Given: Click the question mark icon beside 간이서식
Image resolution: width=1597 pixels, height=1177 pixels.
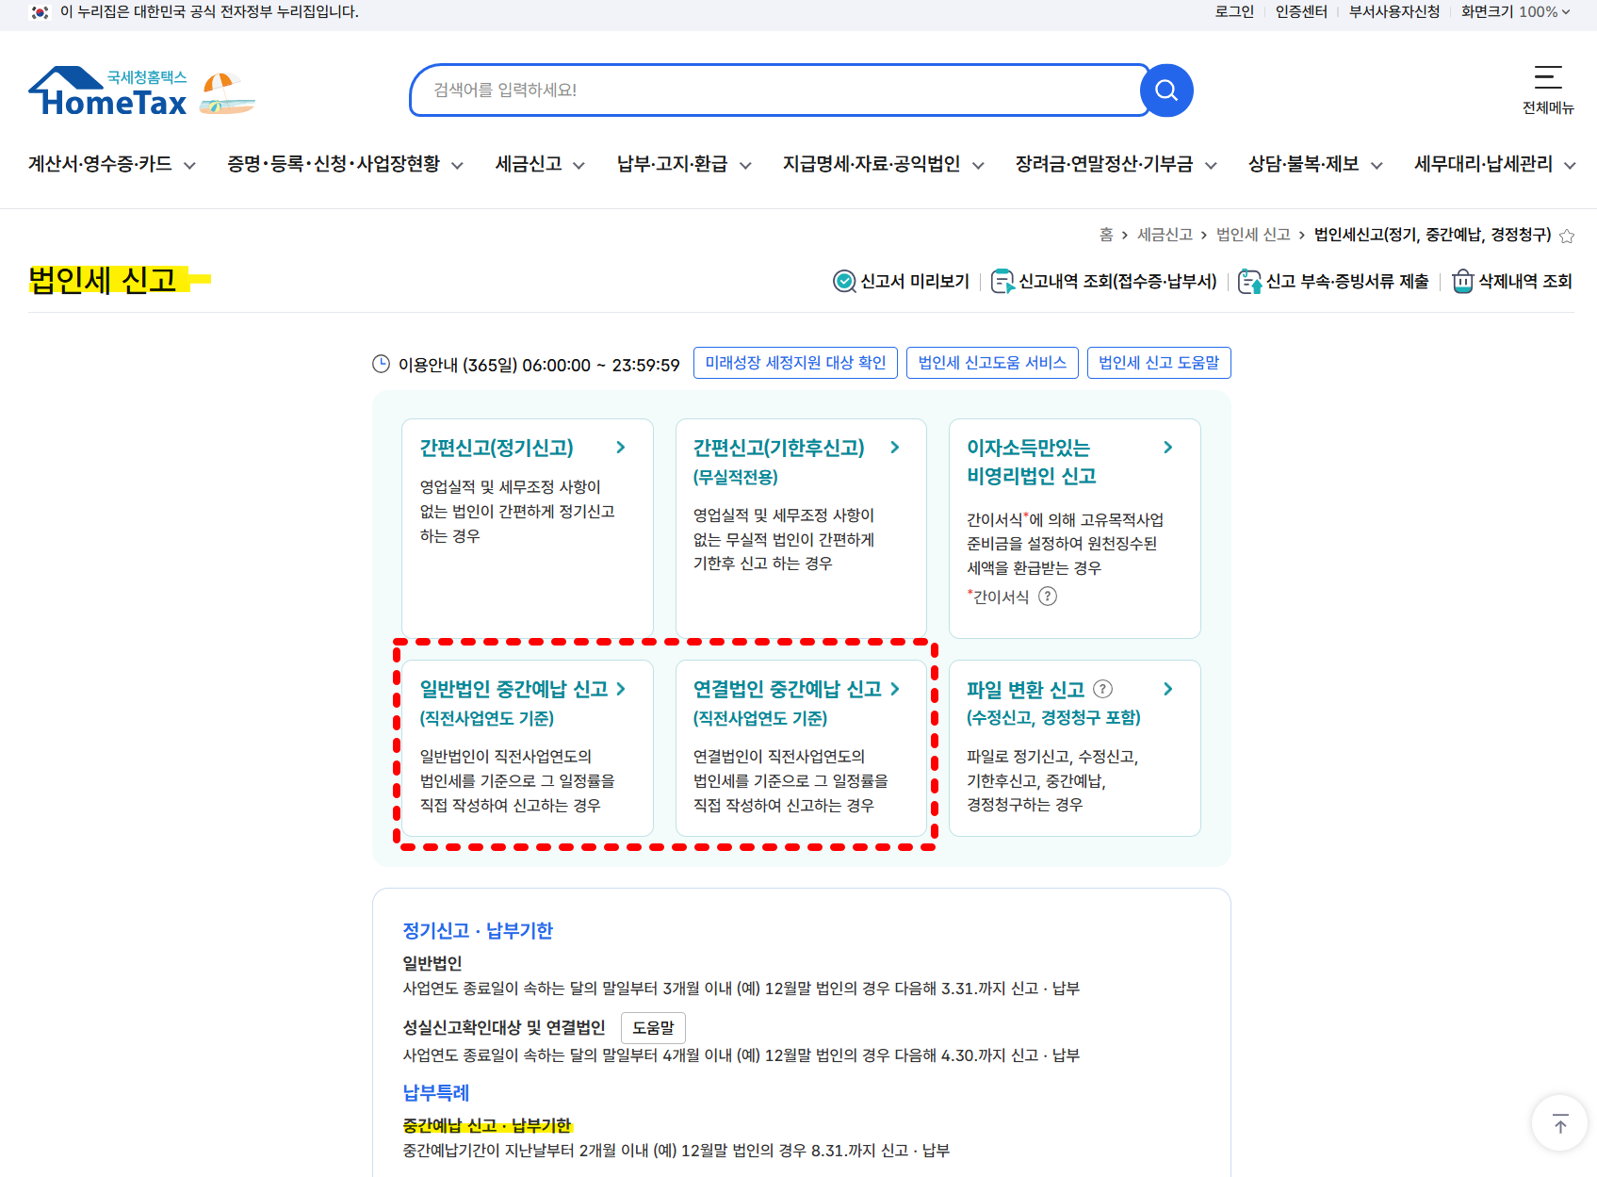Looking at the screenshot, I should (1048, 597).
